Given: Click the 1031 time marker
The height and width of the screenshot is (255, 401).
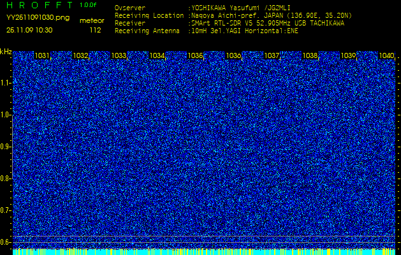Looking at the screenshot, I should [x=42, y=56].
